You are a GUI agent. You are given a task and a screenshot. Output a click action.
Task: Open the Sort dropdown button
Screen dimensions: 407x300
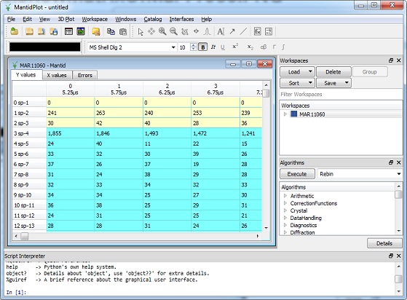(x=297, y=83)
